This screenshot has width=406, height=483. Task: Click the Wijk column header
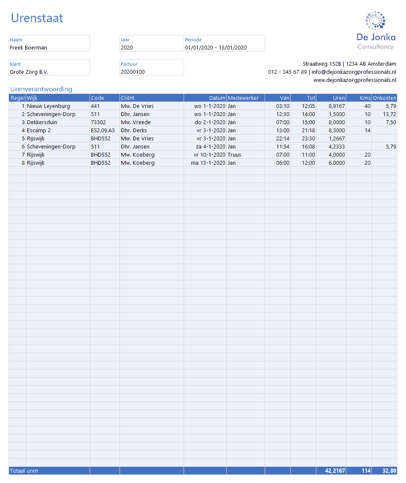58,98
